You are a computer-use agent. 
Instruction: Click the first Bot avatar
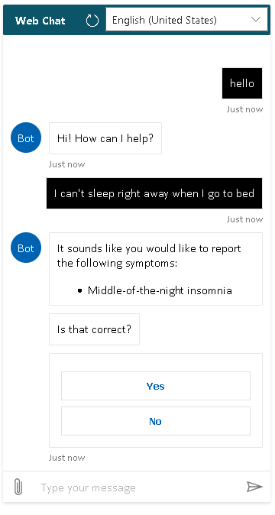coord(26,138)
